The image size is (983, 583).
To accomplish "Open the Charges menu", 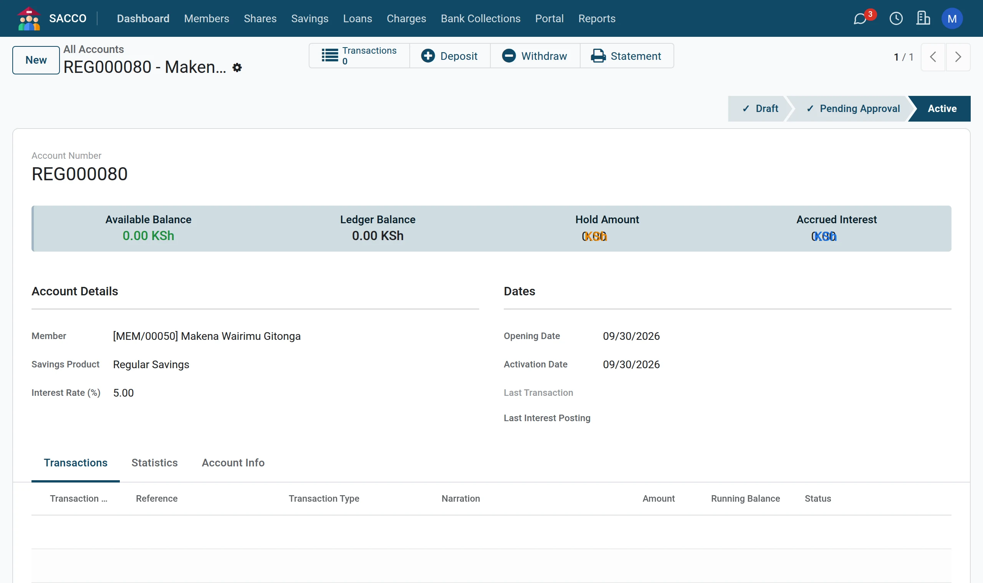I will [406, 18].
